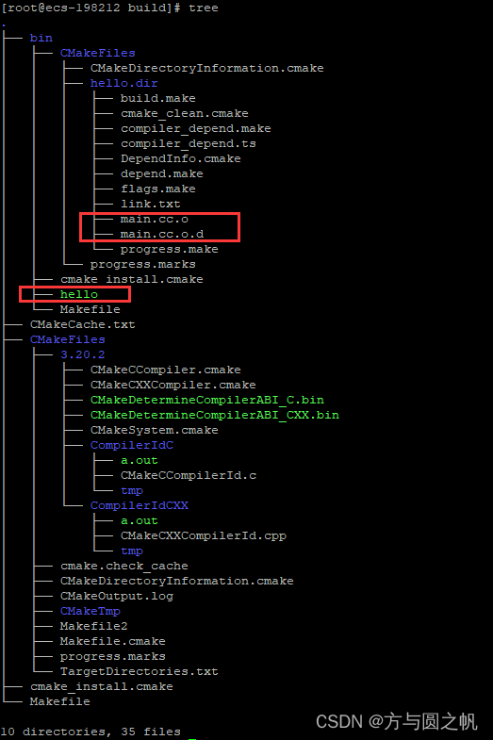Pick the 'link.txt' entry
493x740 pixels.
tap(151, 205)
